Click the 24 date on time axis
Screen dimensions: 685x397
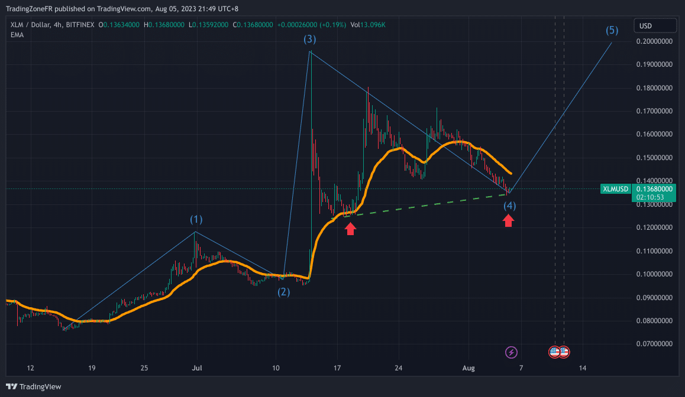(x=399, y=368)
